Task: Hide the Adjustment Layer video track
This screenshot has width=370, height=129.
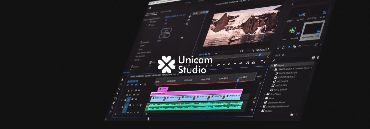Action: (138, 95)
